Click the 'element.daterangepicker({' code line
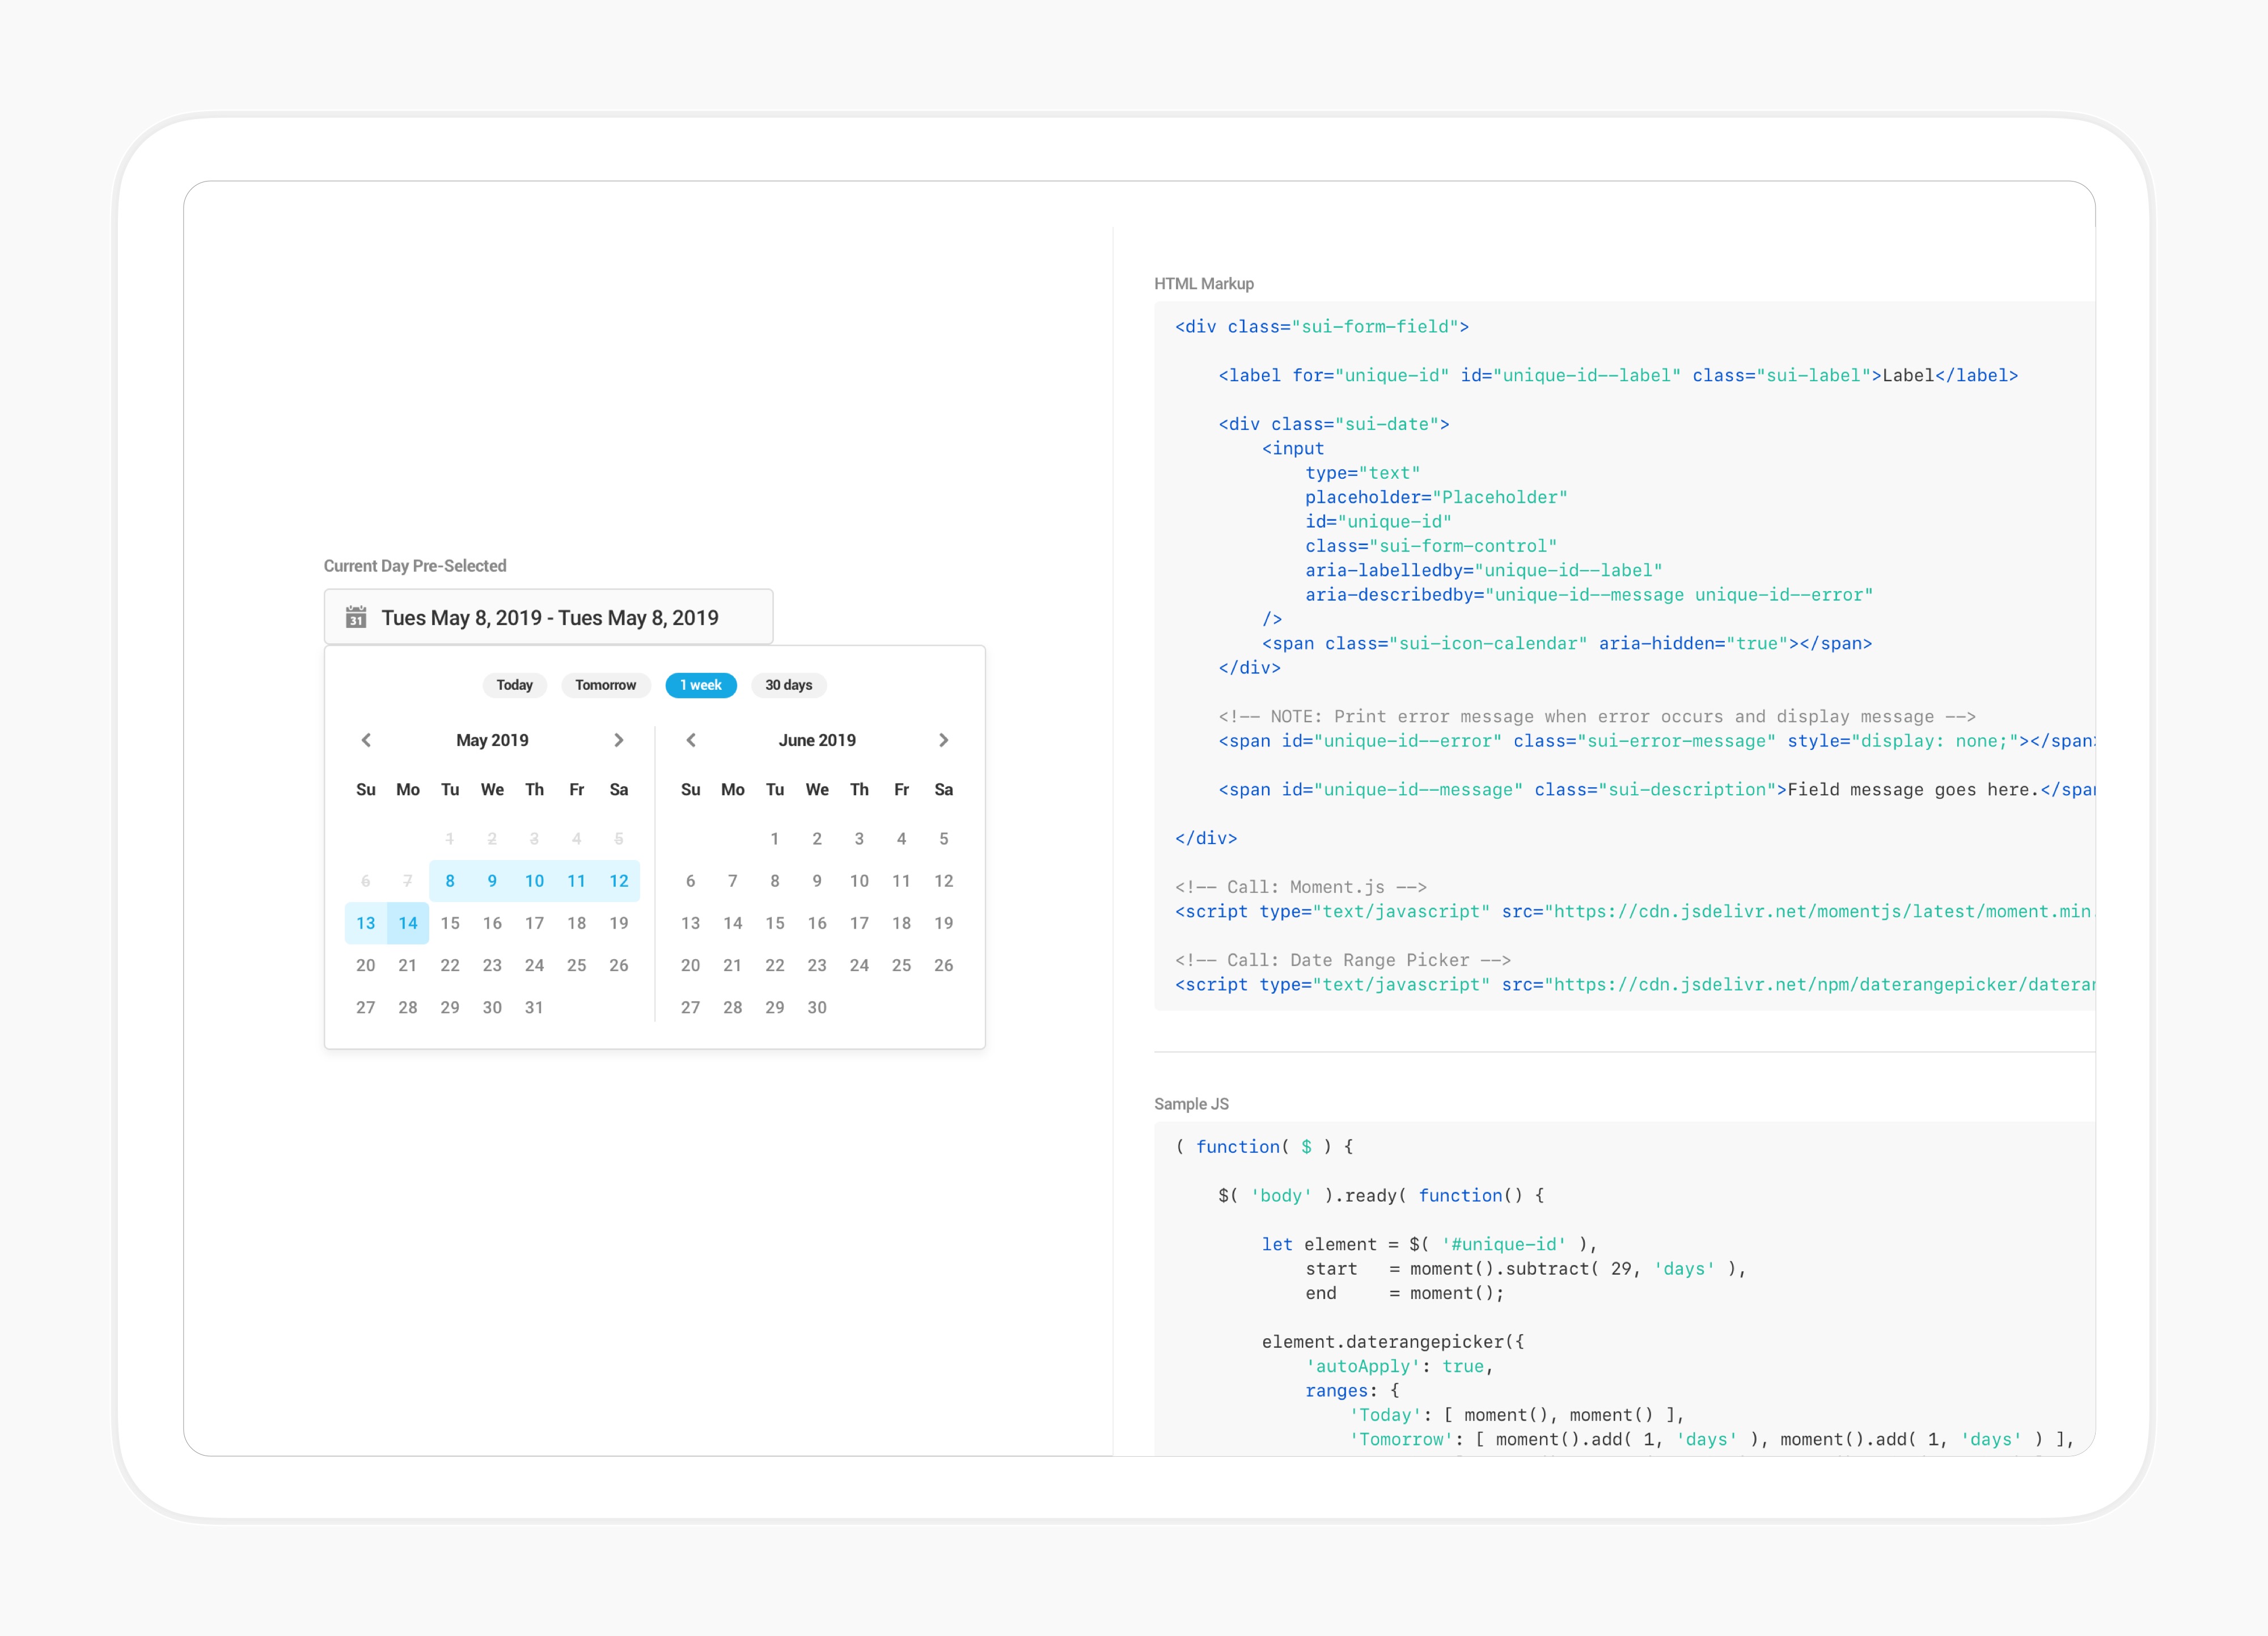2268x1636 pixels. pos(1393,1342)
